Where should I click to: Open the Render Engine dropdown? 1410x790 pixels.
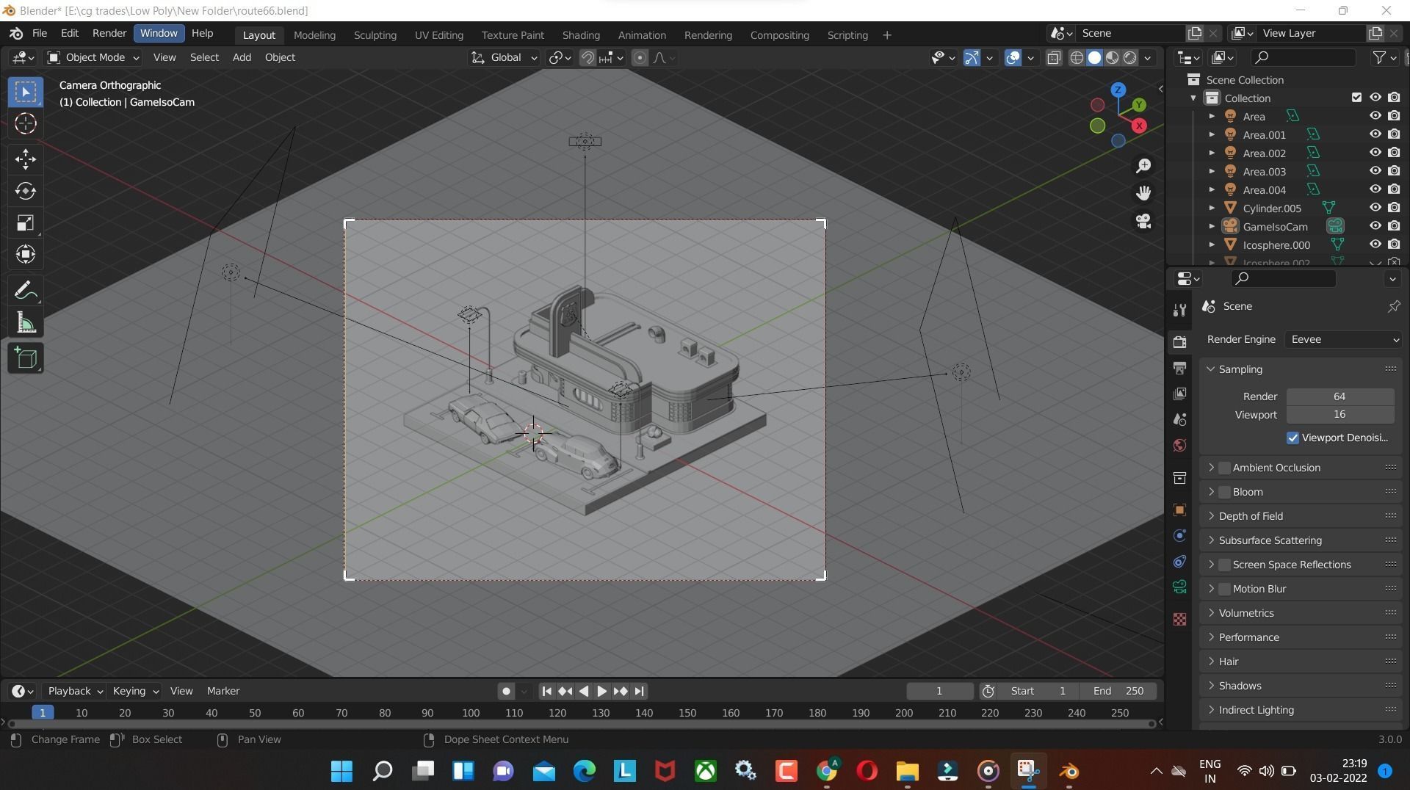[1343, 339]
